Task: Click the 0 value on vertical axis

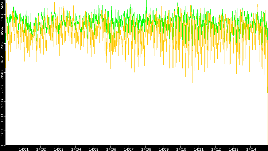Action: (2, 145)
